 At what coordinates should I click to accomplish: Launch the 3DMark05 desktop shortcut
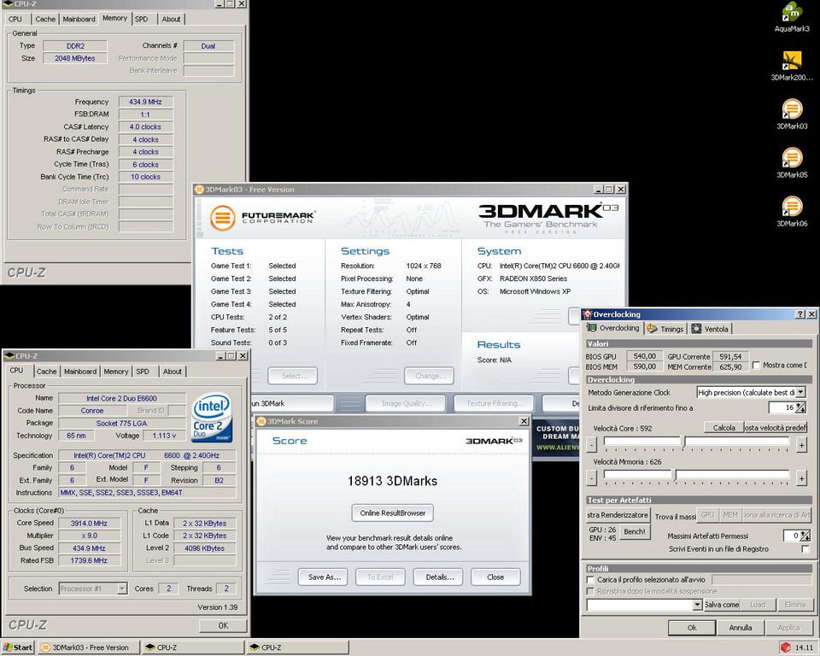792,162
